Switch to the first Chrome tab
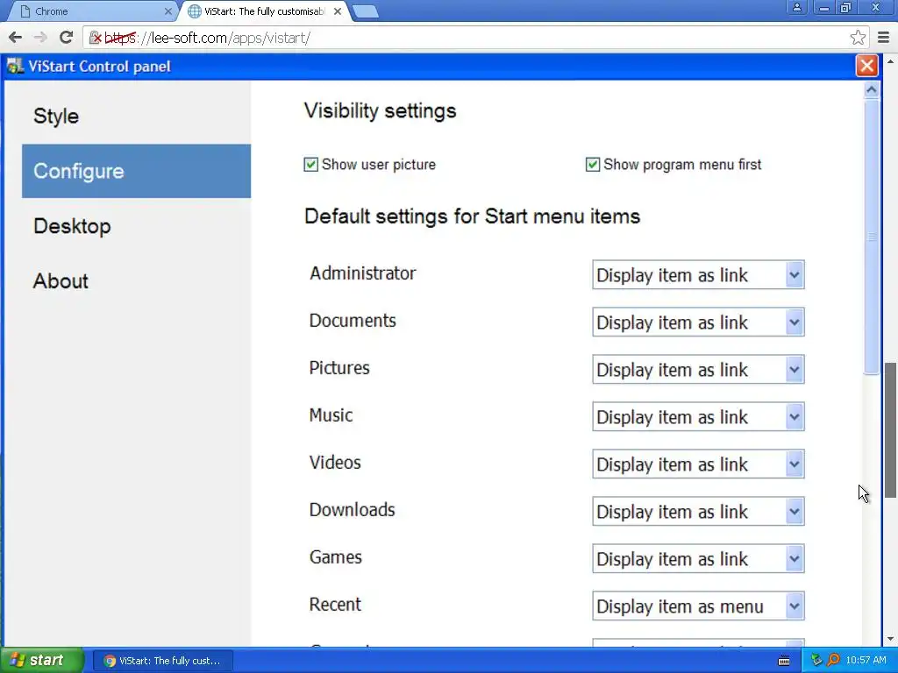This screenshot has width=898, height=673. (91, 11)
